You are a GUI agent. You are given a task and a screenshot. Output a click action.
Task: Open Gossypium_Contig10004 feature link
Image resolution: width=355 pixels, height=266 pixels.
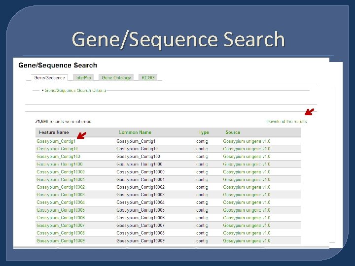coord(61,202)
